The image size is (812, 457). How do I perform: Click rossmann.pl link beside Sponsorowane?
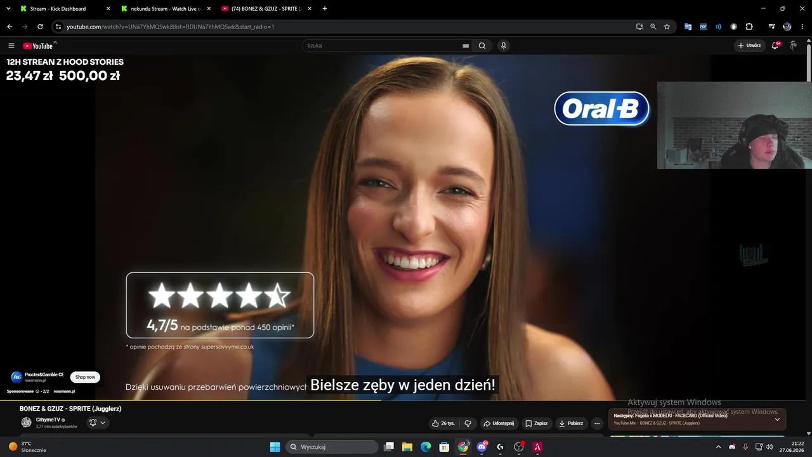click(64, 392)
